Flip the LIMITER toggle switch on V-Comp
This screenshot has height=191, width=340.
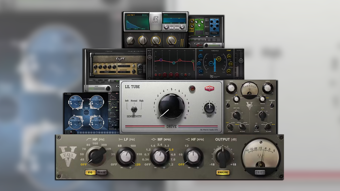pyautogui.click(x=227, y=105)
